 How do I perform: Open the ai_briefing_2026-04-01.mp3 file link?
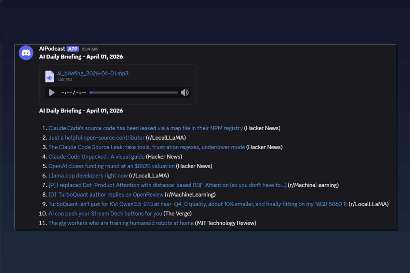click(92, 73)
